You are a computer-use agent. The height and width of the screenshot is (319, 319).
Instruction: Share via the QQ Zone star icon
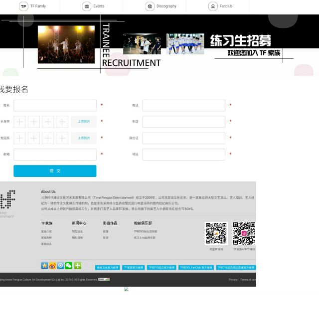(44, 266)
